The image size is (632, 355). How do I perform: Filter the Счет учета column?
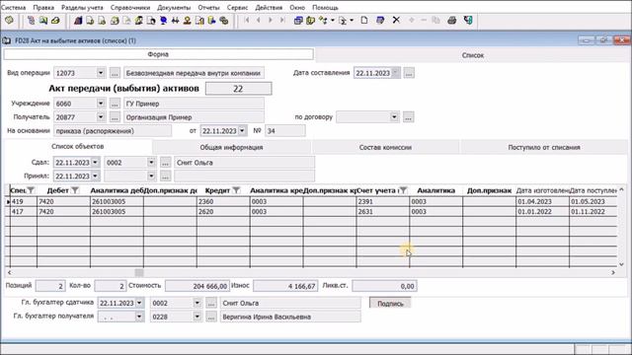(403, 190)
